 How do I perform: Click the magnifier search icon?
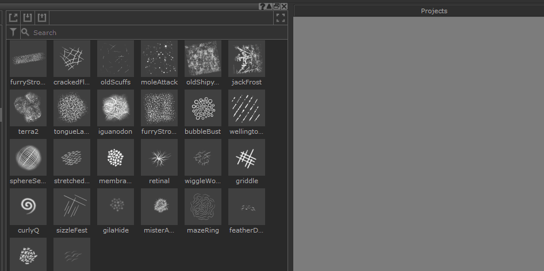pos(25,33)
